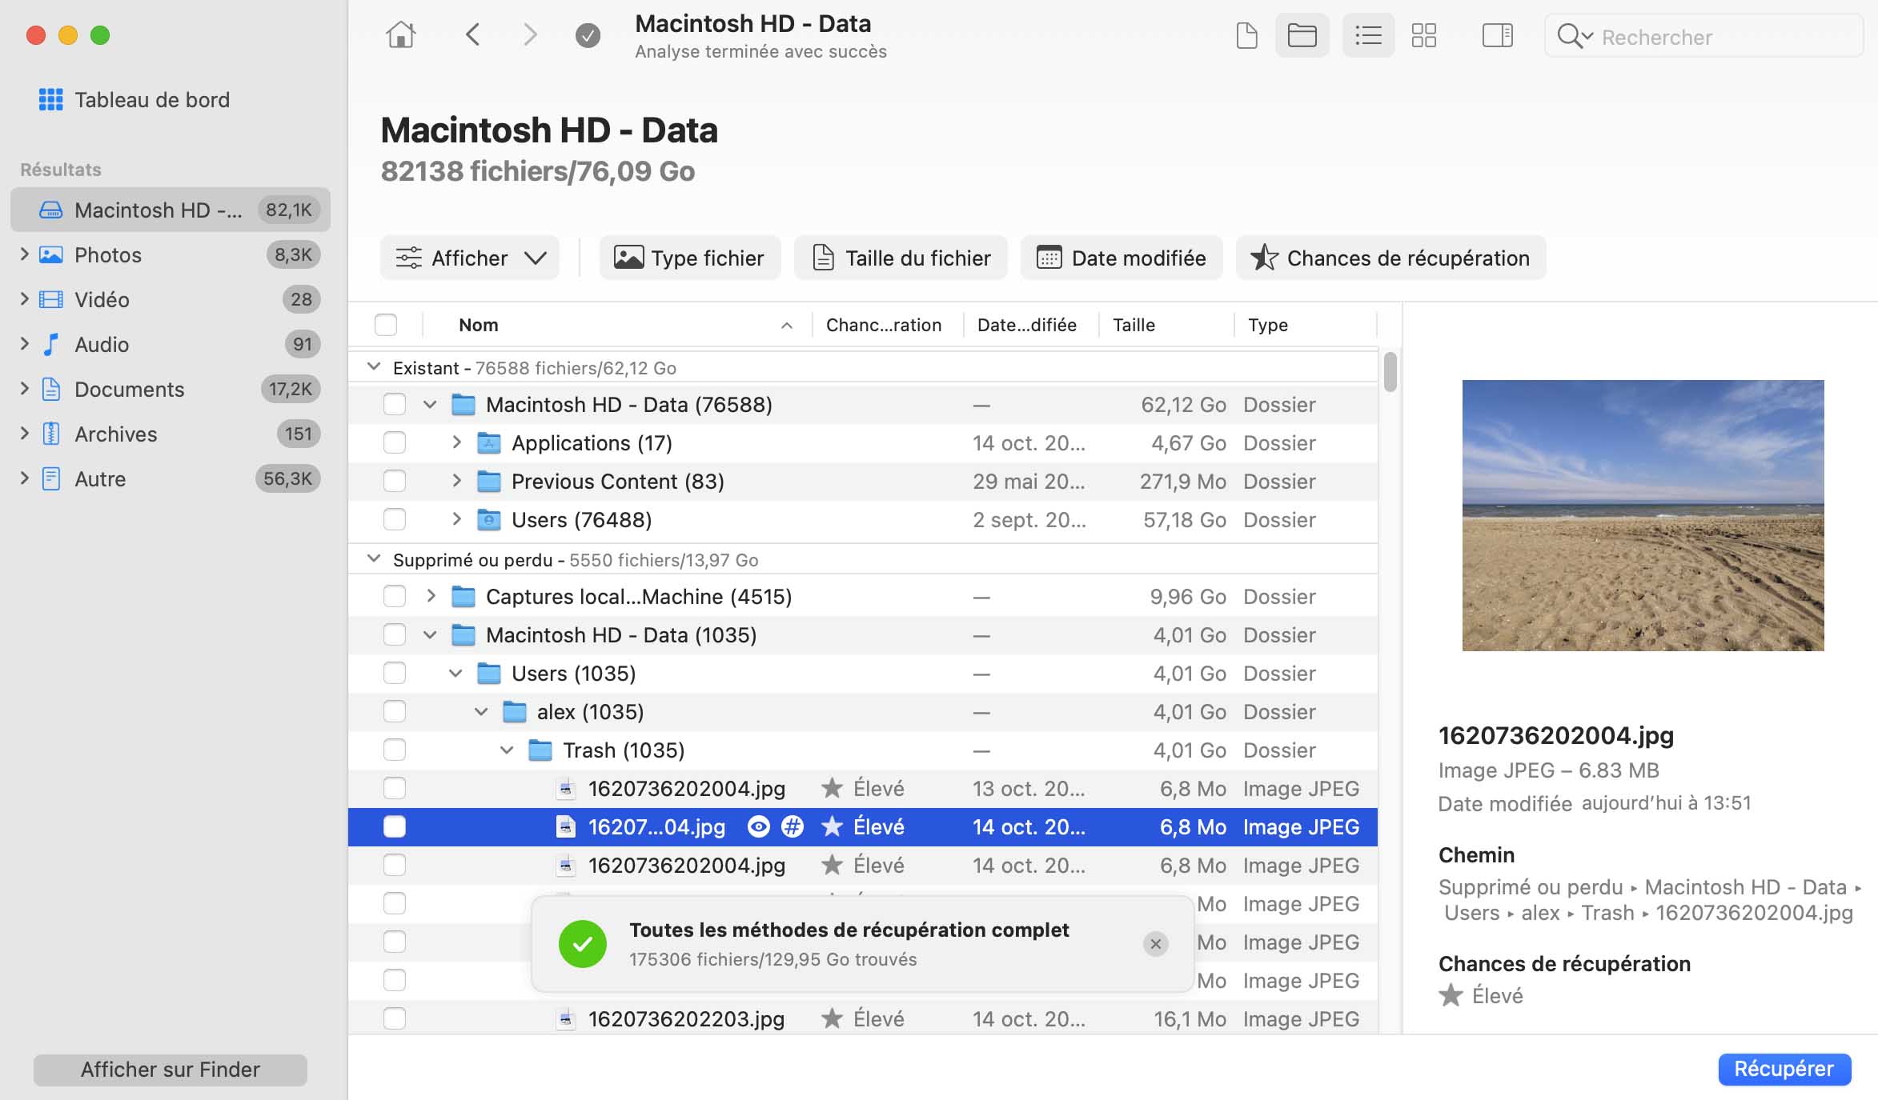
Task: Click the file list vertical scrollbar
Action: 1390,373
